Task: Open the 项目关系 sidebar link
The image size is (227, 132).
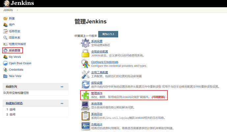Action: (x=14, y=38)
